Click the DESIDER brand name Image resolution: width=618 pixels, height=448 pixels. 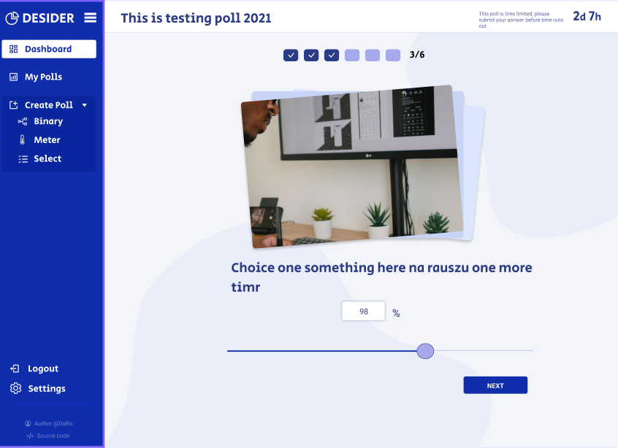48,18
